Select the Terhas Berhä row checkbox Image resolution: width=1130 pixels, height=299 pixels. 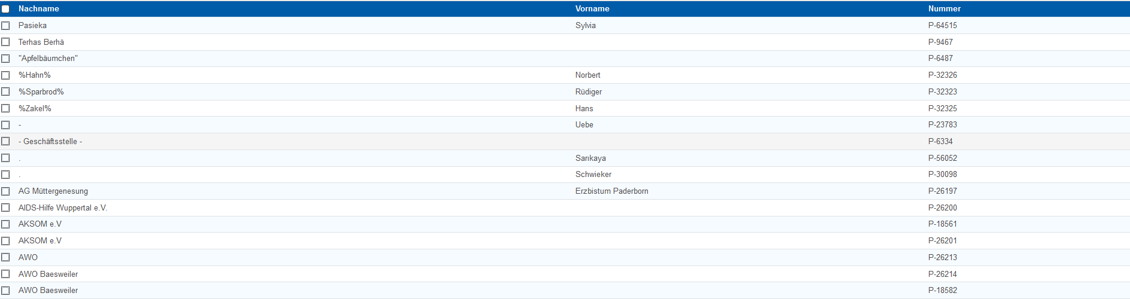[x=5, y=42]
